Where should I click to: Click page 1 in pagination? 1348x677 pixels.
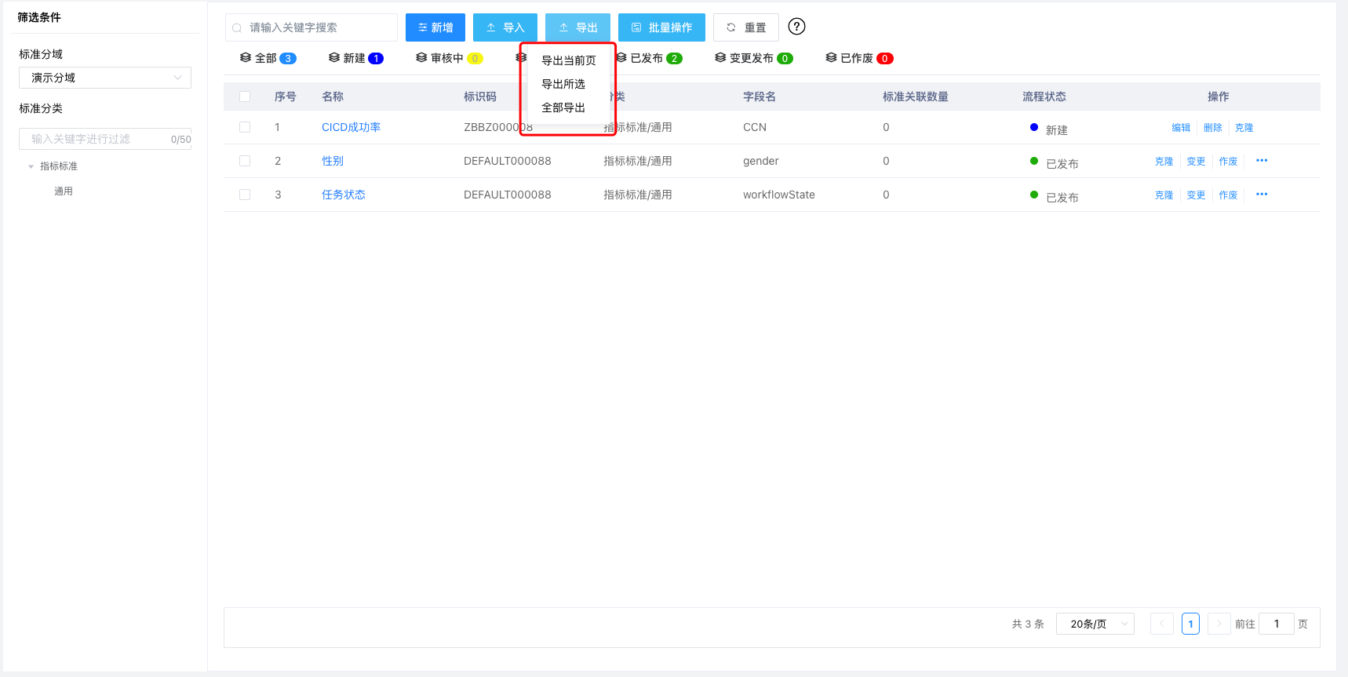pos(1190,624)
